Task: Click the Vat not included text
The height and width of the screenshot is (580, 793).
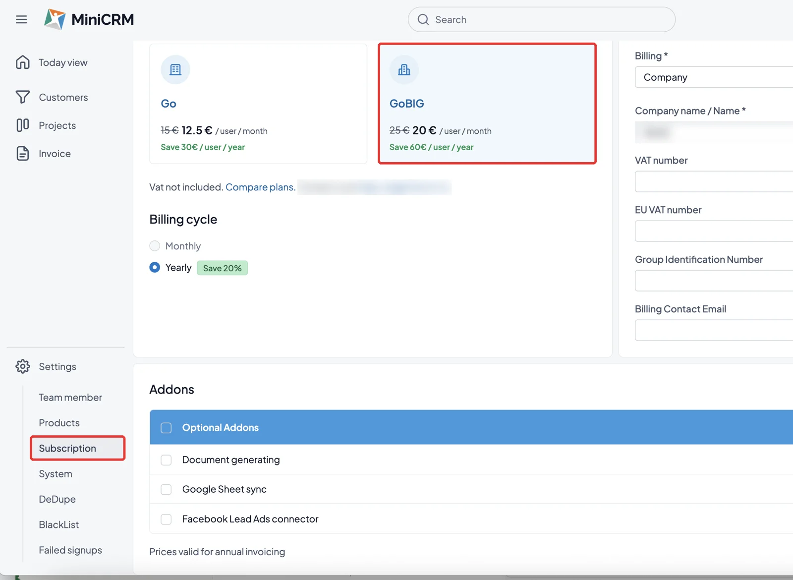Action: pos(186,187)
